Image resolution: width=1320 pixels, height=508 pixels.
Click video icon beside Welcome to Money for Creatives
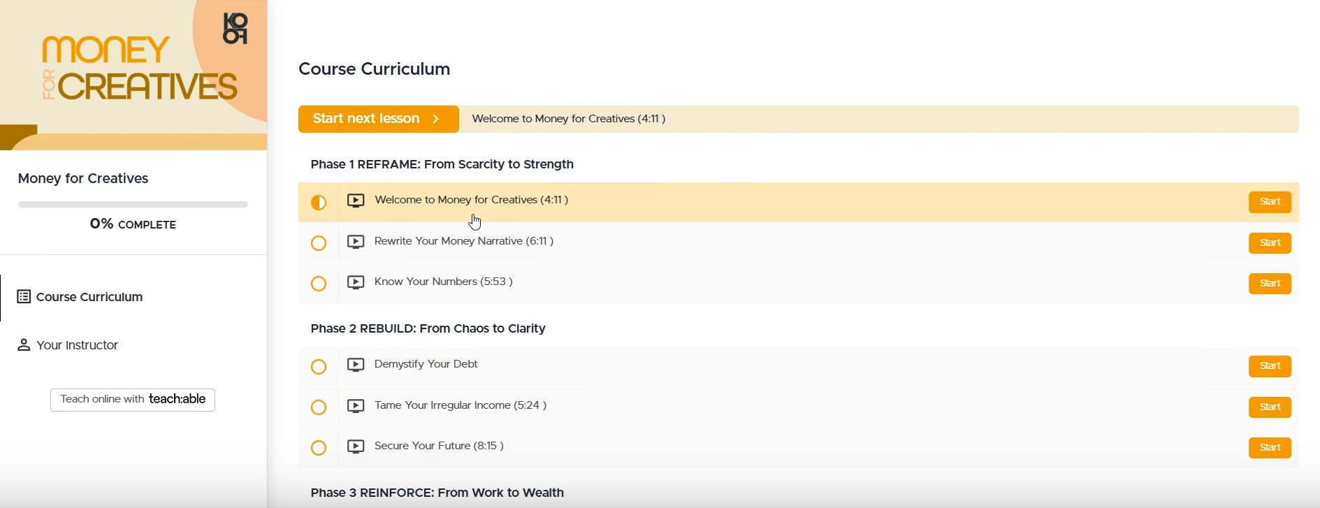(356, 201)
